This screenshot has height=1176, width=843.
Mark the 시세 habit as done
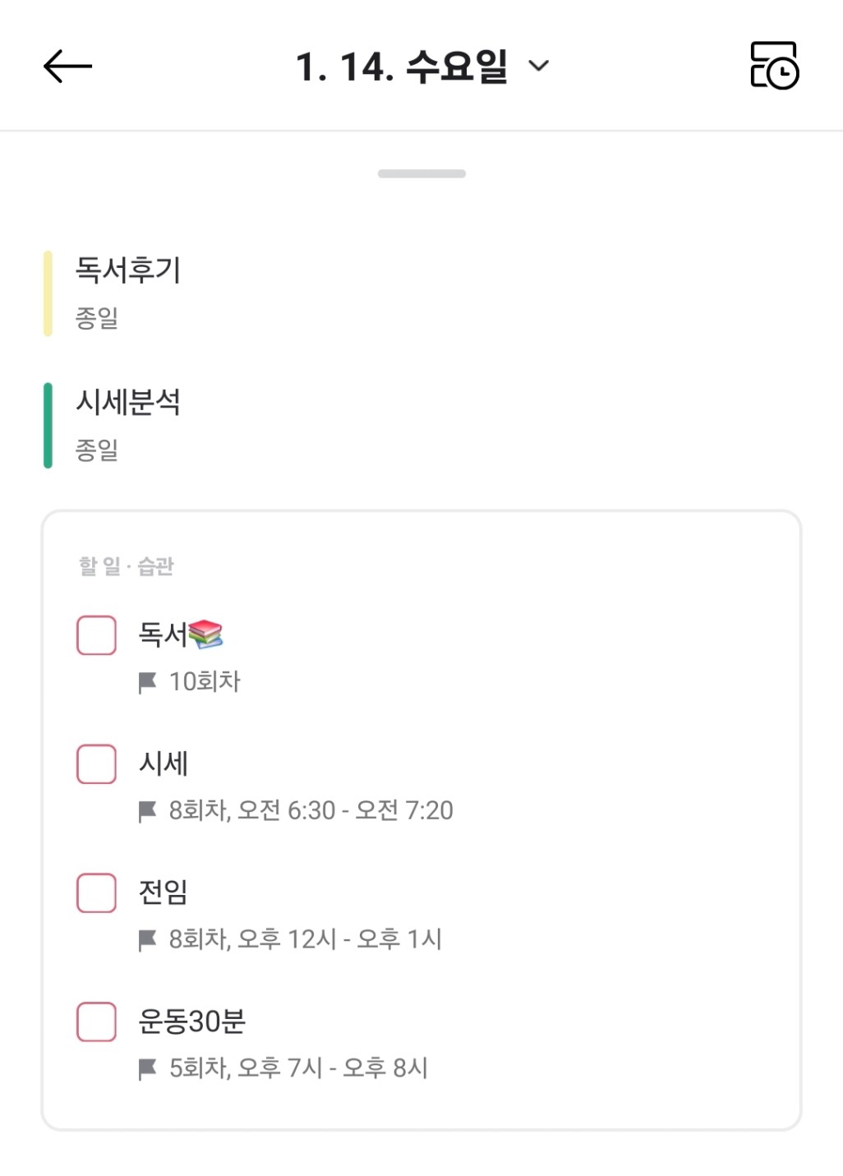[x=96, y=764]
